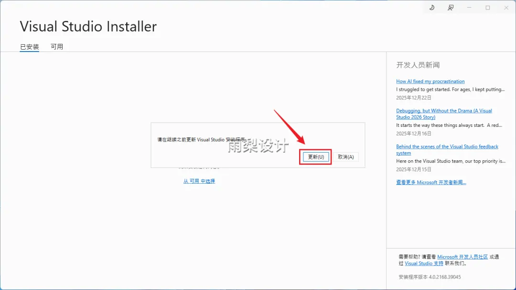Maximize the Visual Studio Installer window

coord(488,8)
